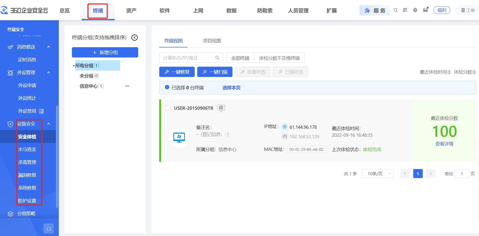The image size is (479, 236).
Task: Open the 服务 puzzle button
Action: [x=374, y=11]
